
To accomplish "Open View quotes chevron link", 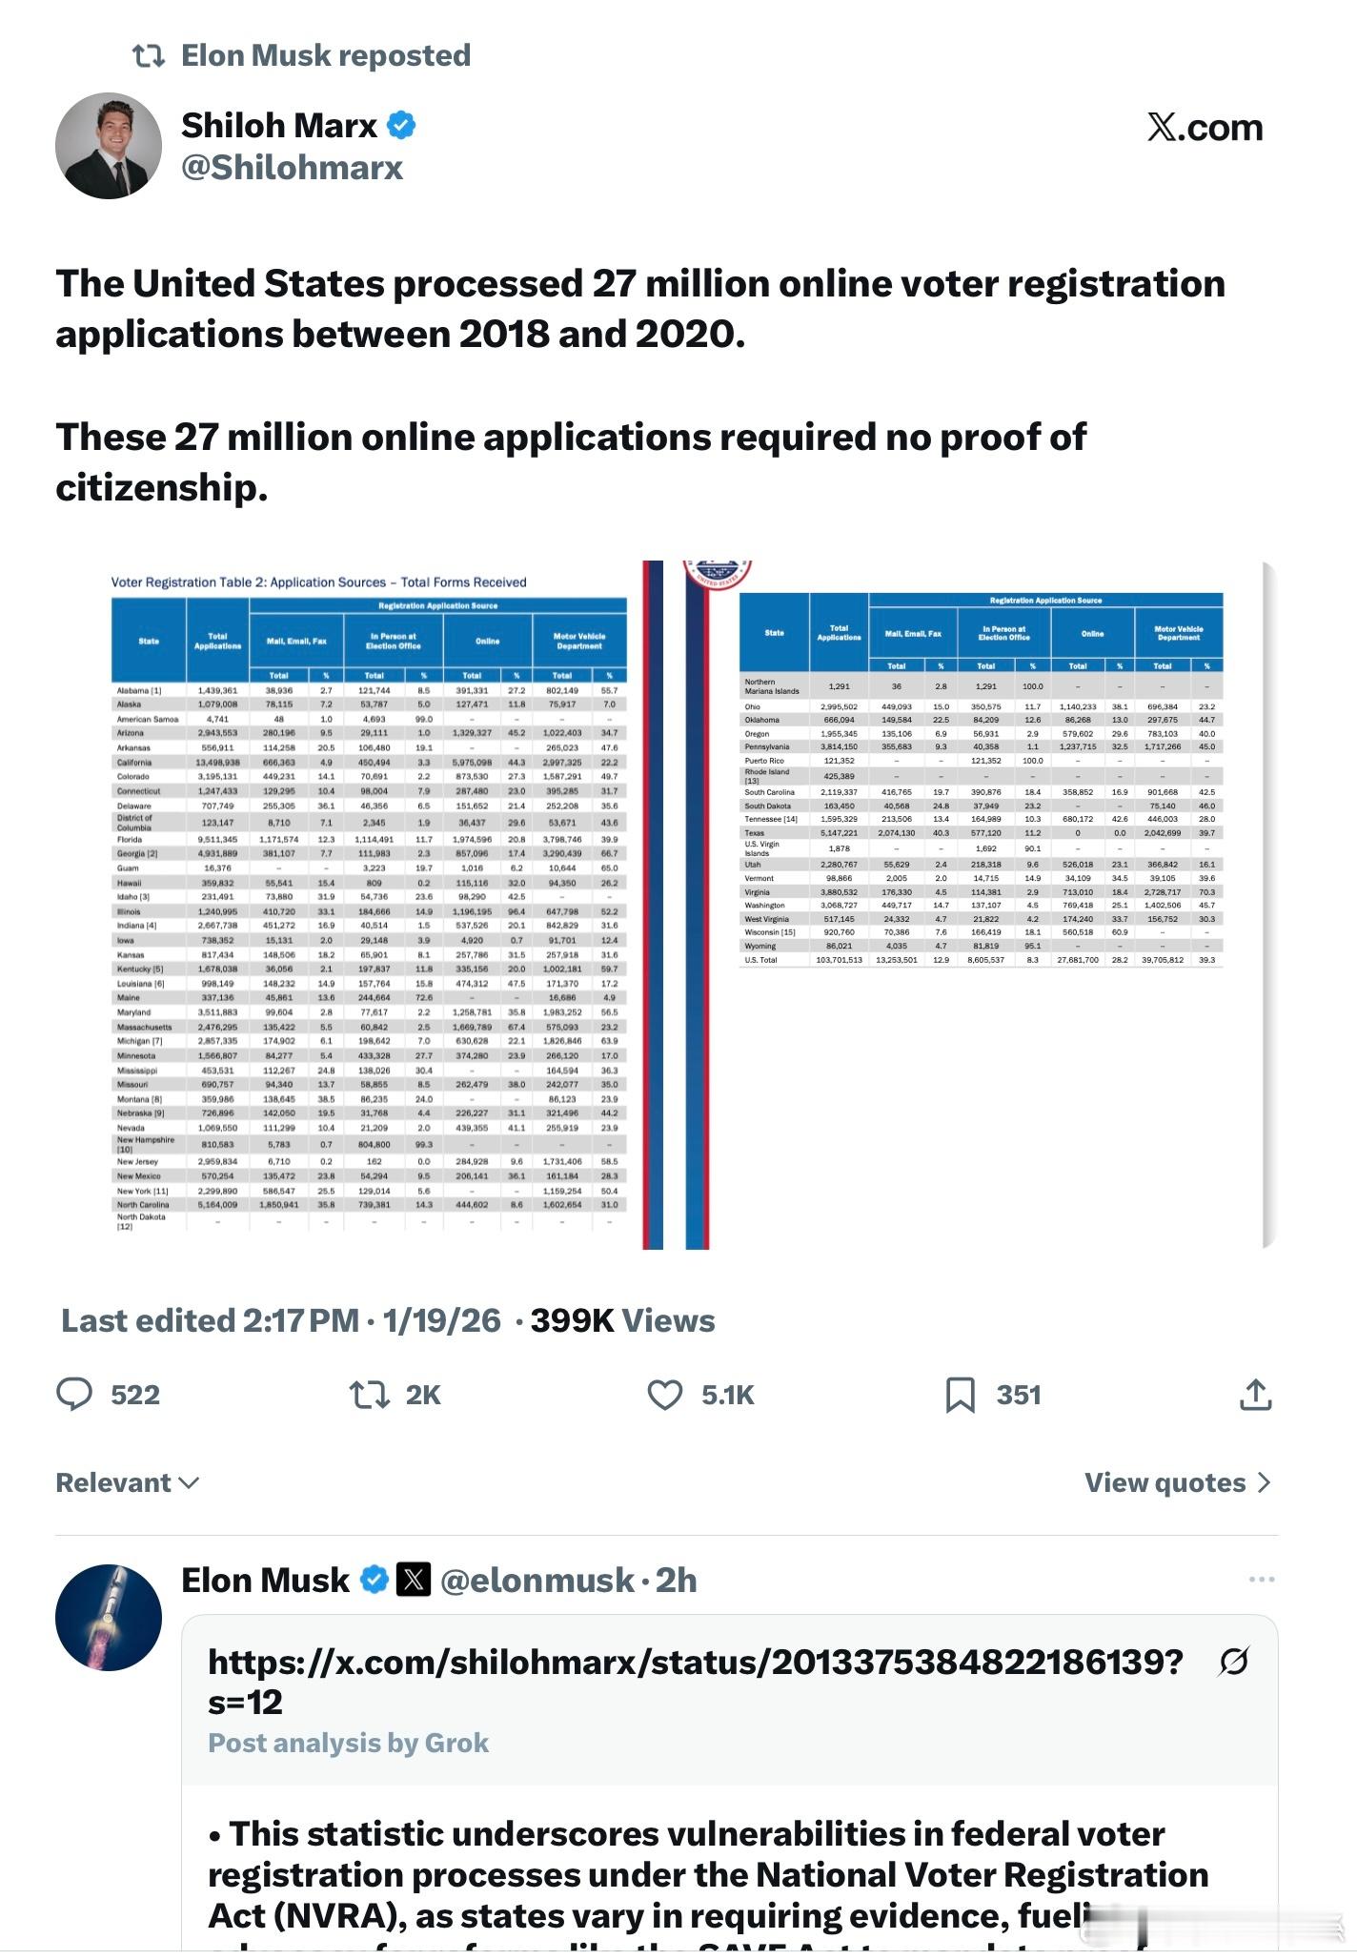I will (1178, 1482).
